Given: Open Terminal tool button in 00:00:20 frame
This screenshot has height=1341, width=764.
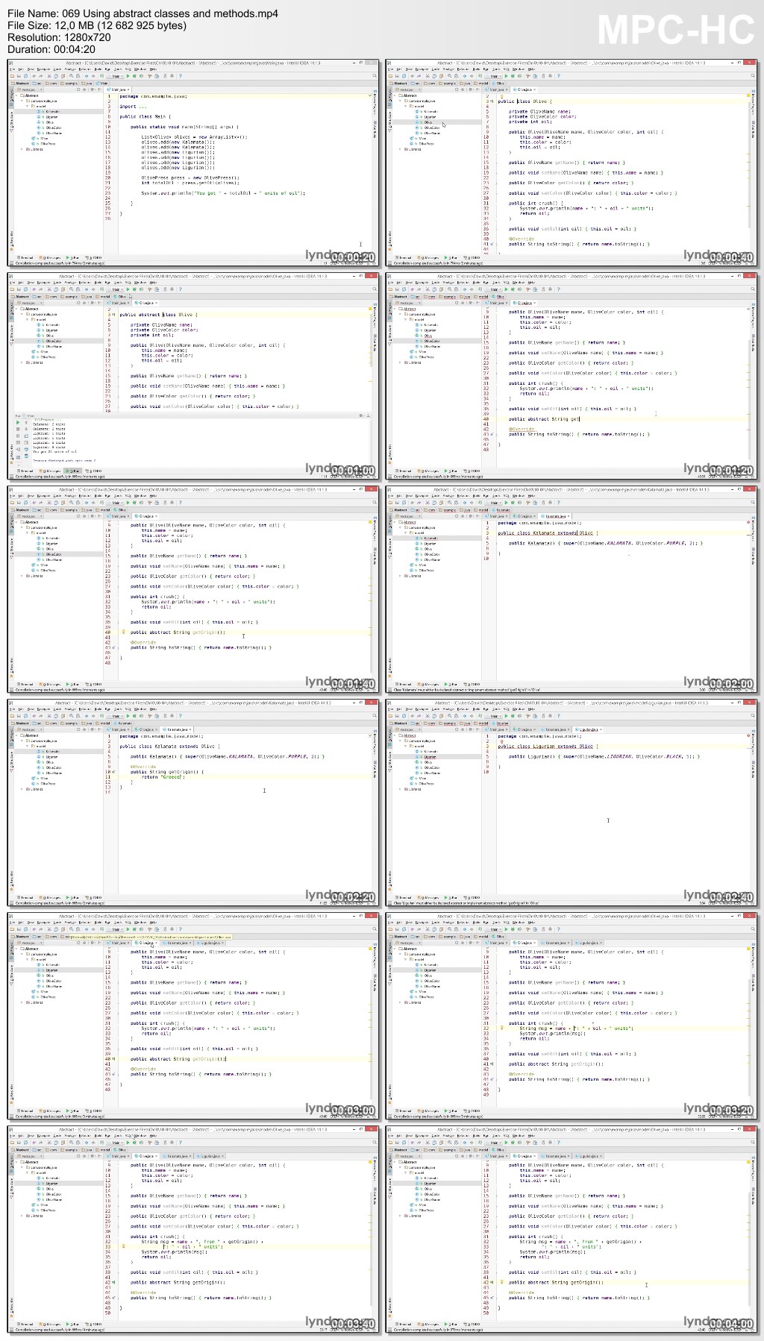Looking at the screenshot, I should 24,257.
